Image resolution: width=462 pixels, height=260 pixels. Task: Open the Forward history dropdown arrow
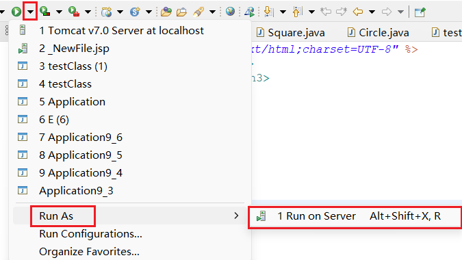(x=400, y=12)
